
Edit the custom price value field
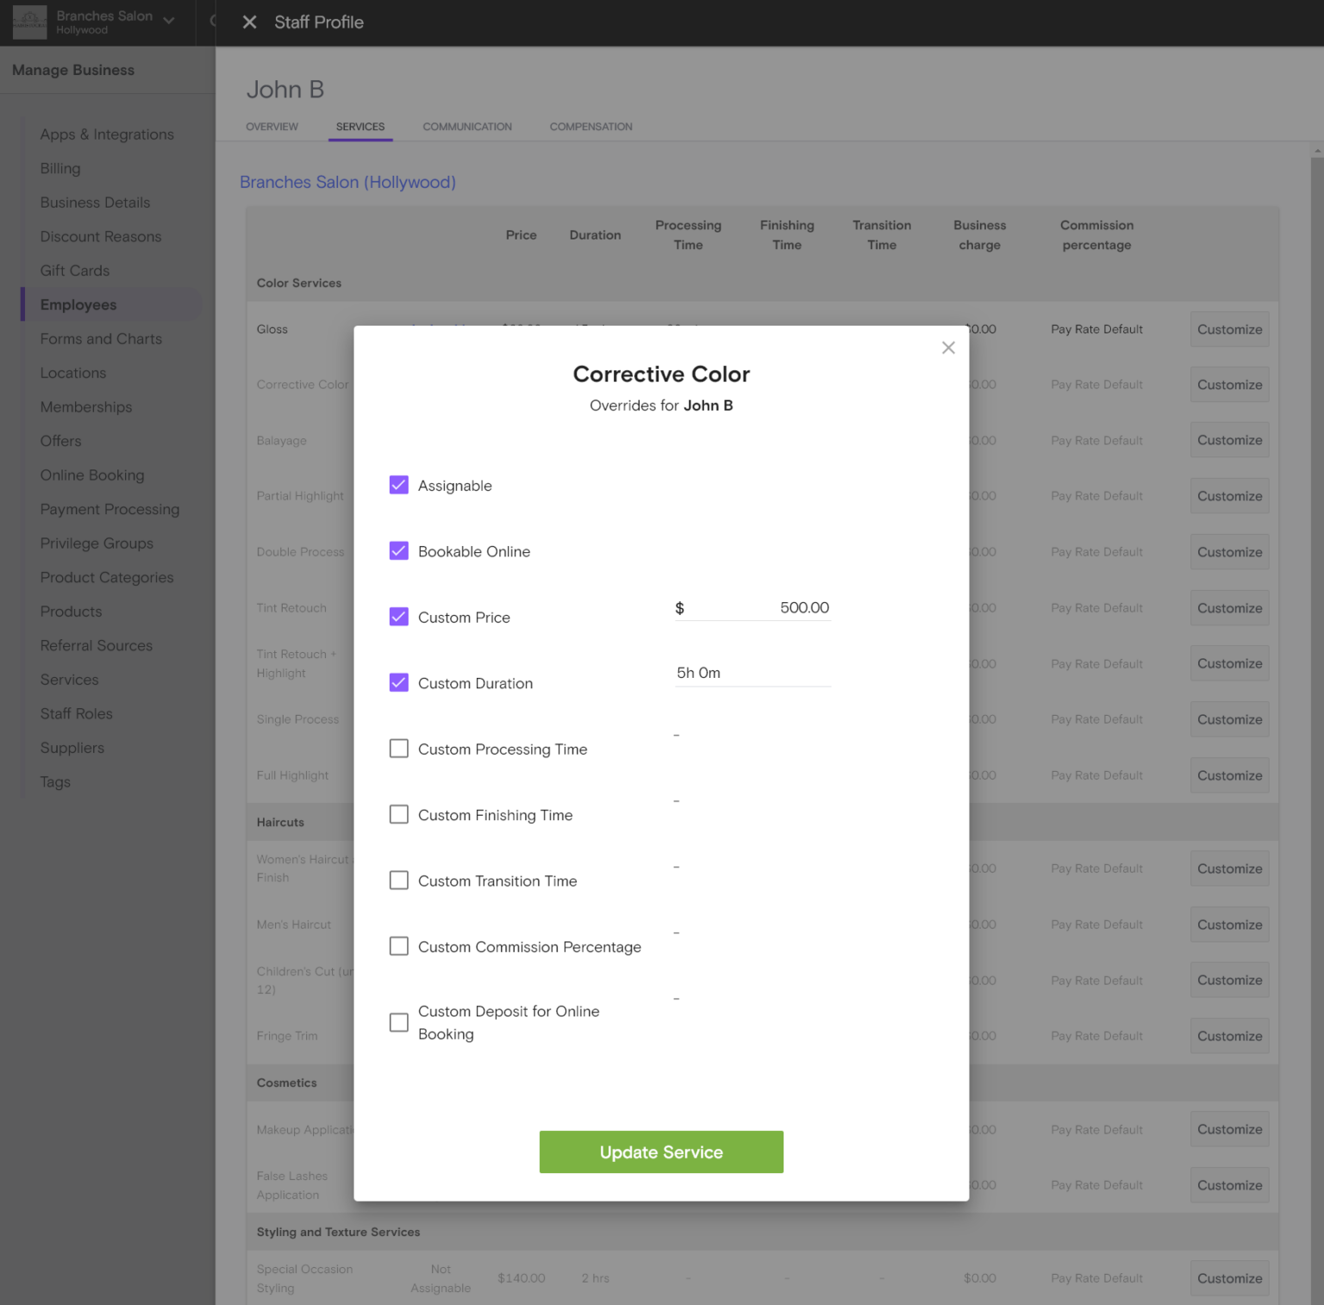pyautogui.click(x=765, y=607)
